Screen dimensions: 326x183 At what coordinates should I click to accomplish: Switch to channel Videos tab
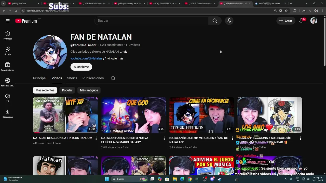pyautogui.click(x=57, y=78)
